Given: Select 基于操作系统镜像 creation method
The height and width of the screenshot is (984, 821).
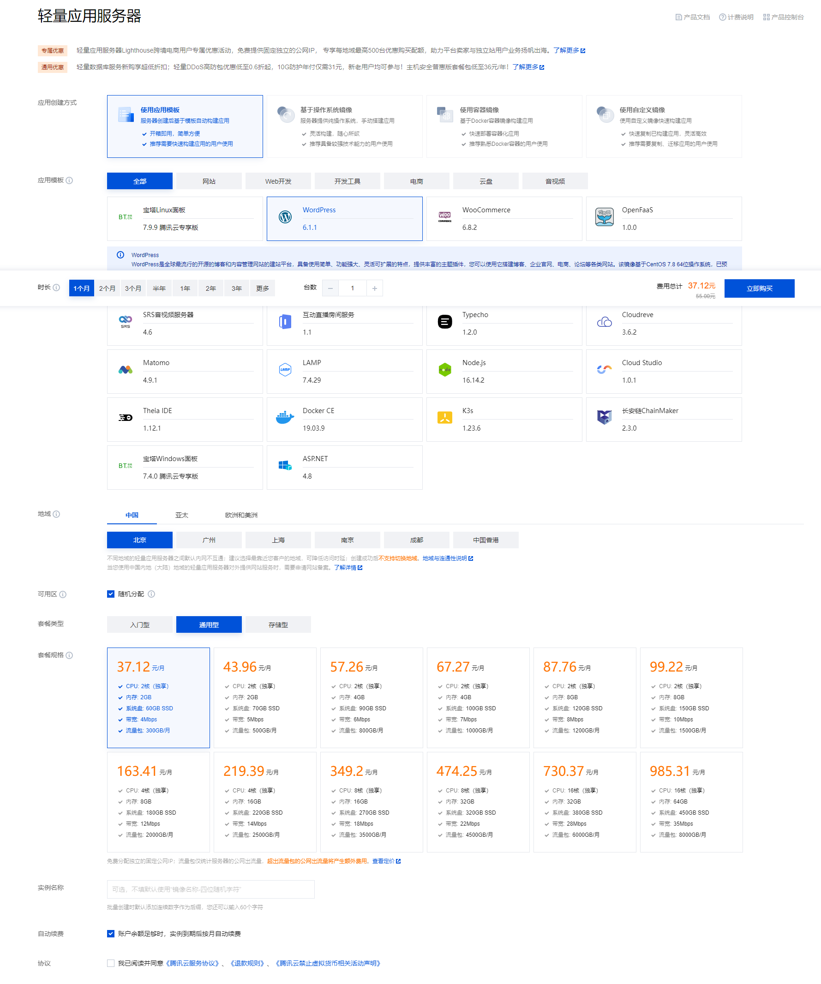Looking at the screenshot, I should pos(344,126).
